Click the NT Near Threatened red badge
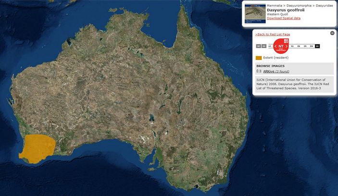 [281, 46]
